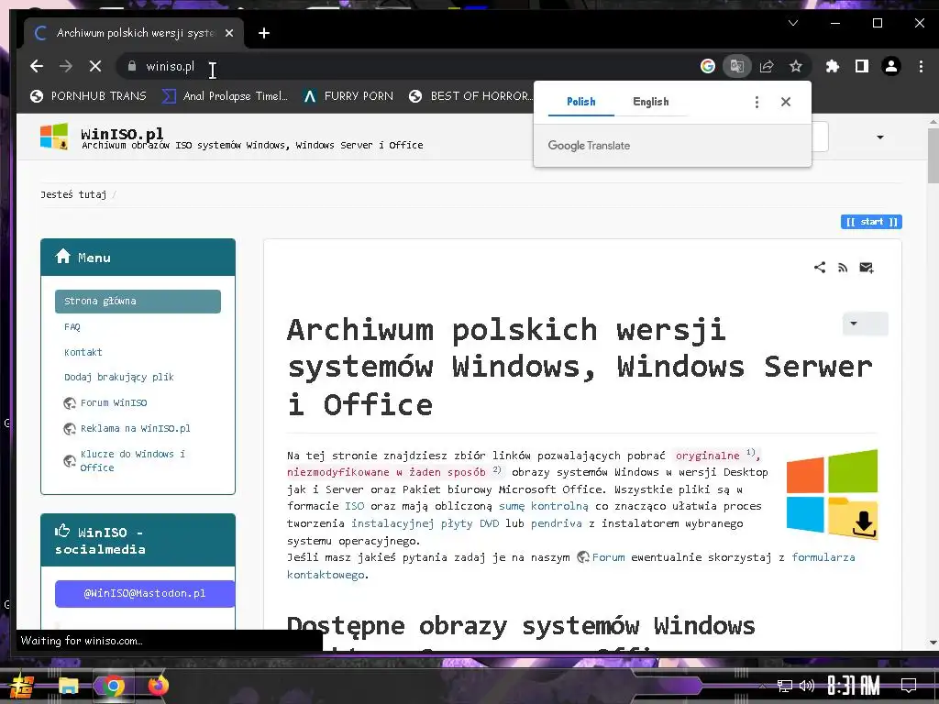Click the article share icon

click(820, 268)
